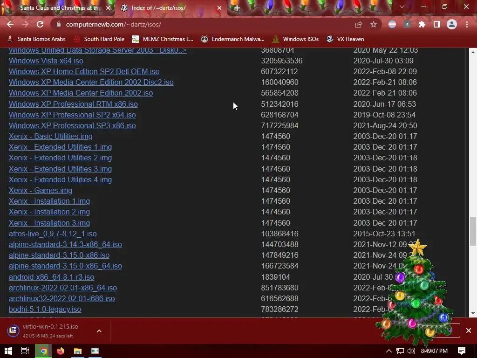Download Windows XP Professional SP3 x86.iso
This screenshot has width=477, height=358.
tap(72, 125)
